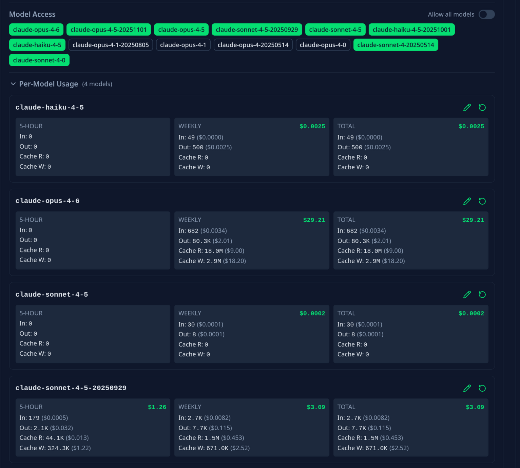Screen dimensions: 520x468
Task: Click the claude-haiku-4-5 card title
Action: (x=50, y=108)
